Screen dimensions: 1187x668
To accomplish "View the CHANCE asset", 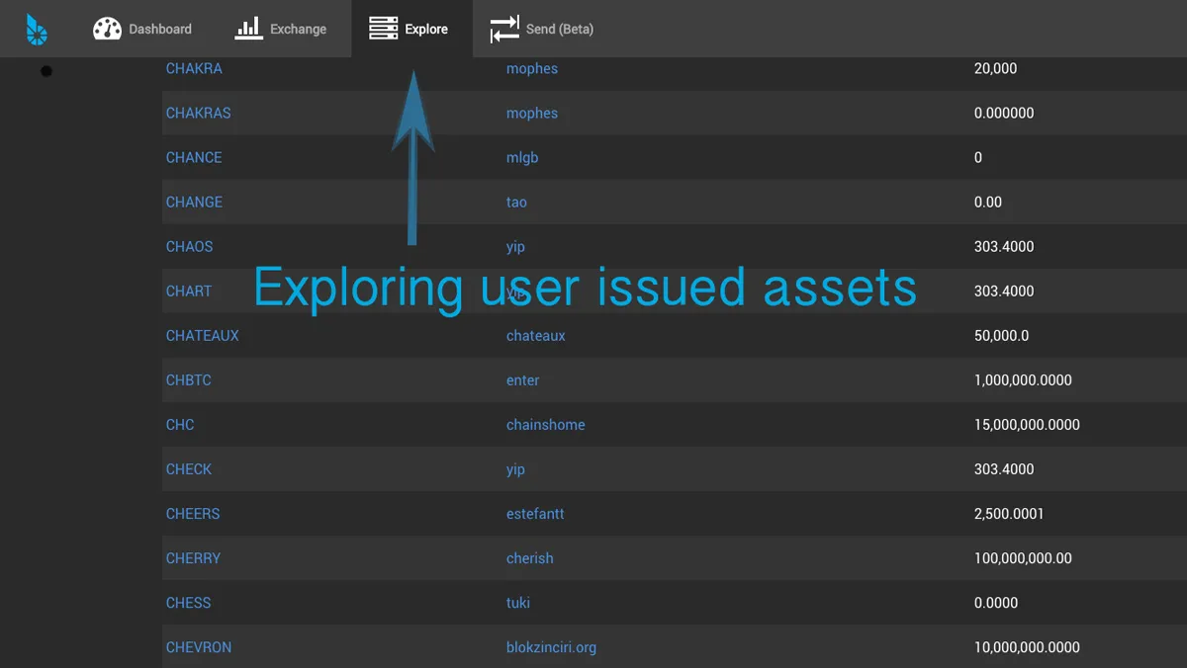I will [x=194, y=157].
